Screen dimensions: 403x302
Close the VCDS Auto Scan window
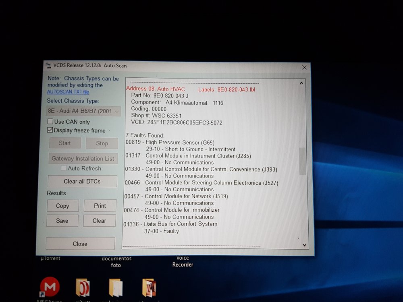coord(304,67)
